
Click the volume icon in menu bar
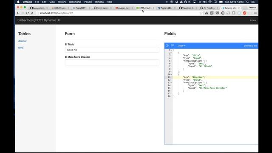tap(205, 2)
